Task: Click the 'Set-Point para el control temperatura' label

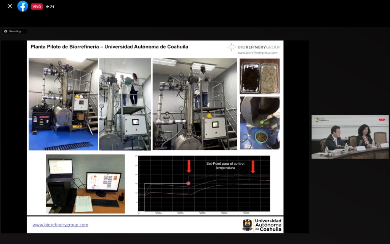Action: coord(226,165)
